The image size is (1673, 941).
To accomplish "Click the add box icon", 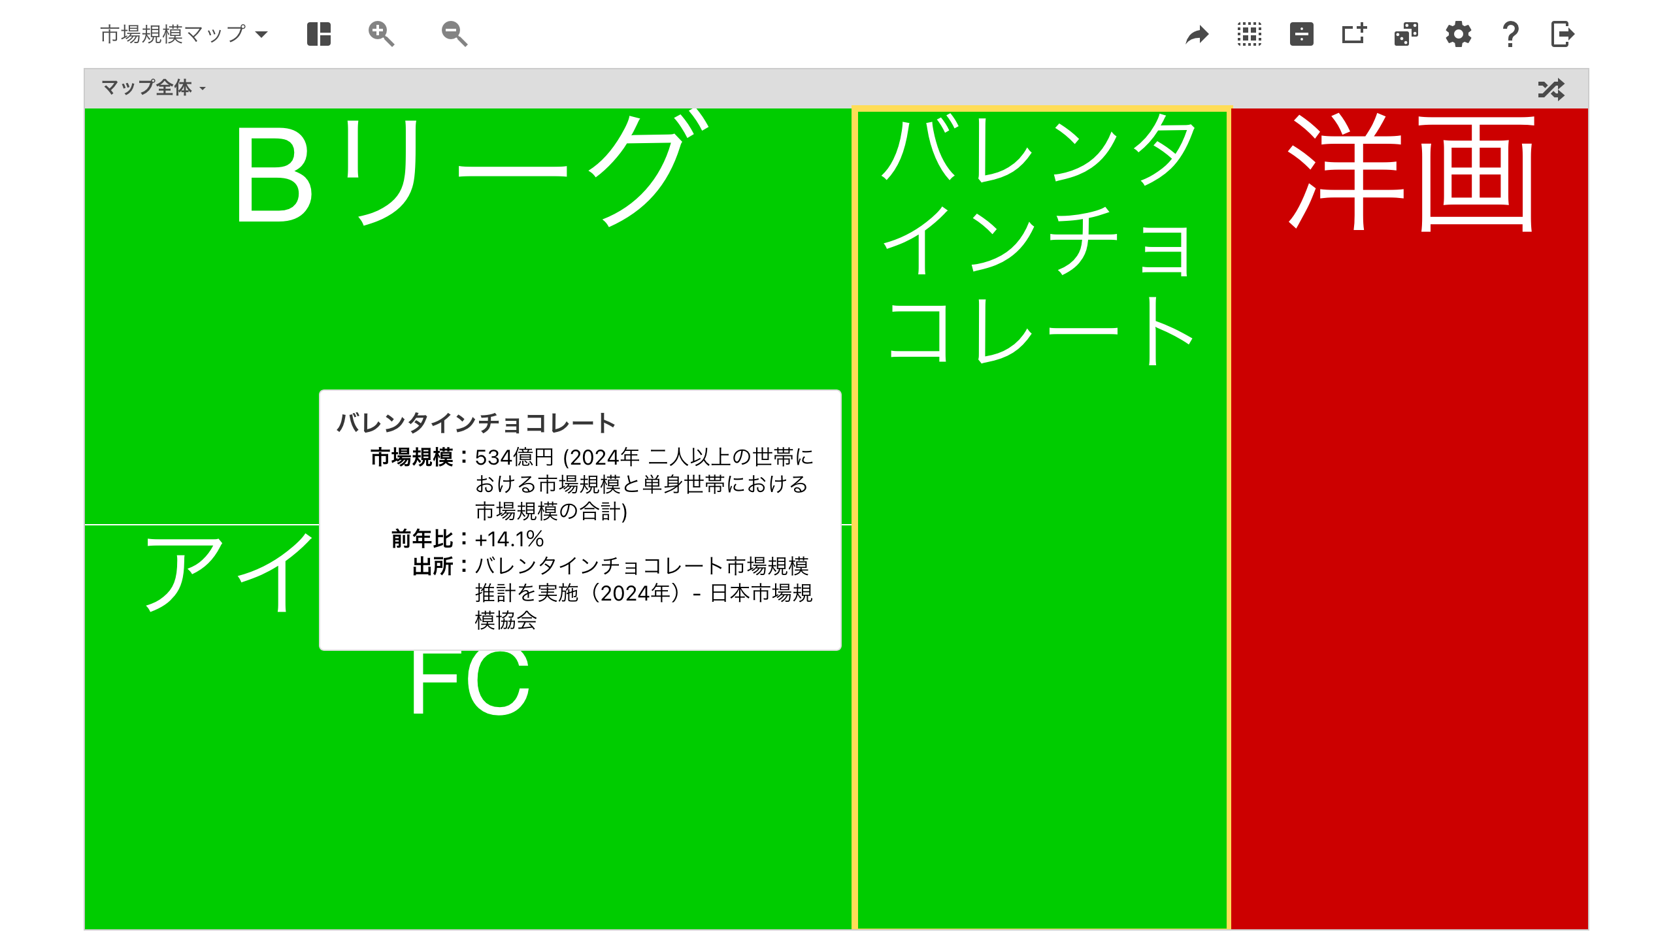I will point(1354,34).
